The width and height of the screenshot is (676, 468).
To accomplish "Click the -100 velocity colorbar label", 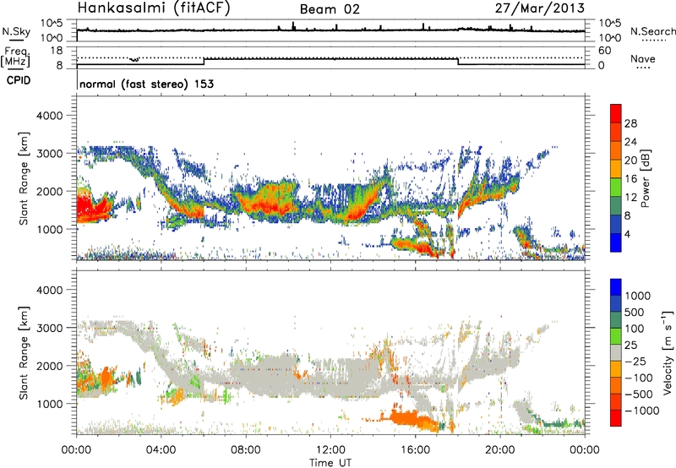I will tap(638, 378).
